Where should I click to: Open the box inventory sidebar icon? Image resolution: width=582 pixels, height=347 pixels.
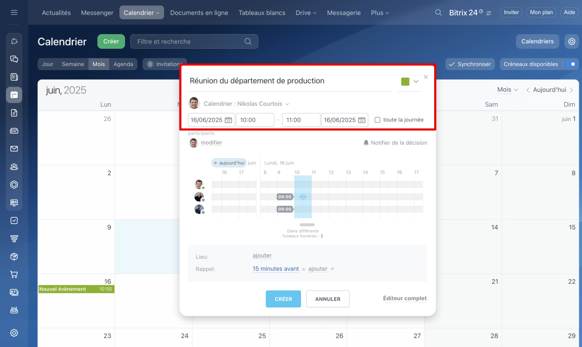[14, 256]
